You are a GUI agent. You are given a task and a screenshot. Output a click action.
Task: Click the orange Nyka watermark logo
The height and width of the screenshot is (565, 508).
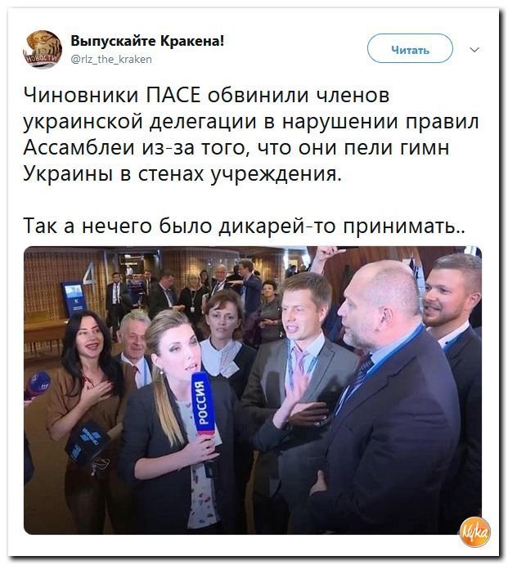click(475, 531)
